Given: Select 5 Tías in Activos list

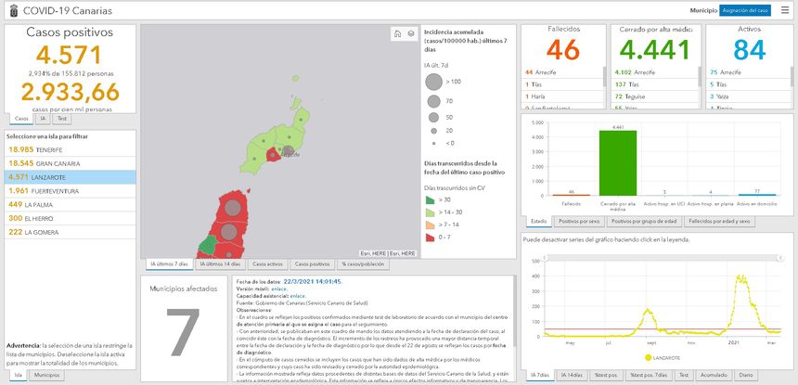Looking at the screenshot, I should pyautogui.click(x=748, y=84).
